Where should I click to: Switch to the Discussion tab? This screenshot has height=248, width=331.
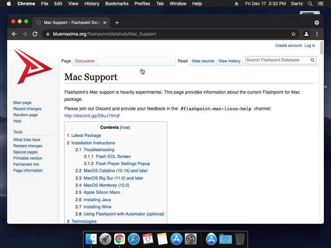point(85,61)
